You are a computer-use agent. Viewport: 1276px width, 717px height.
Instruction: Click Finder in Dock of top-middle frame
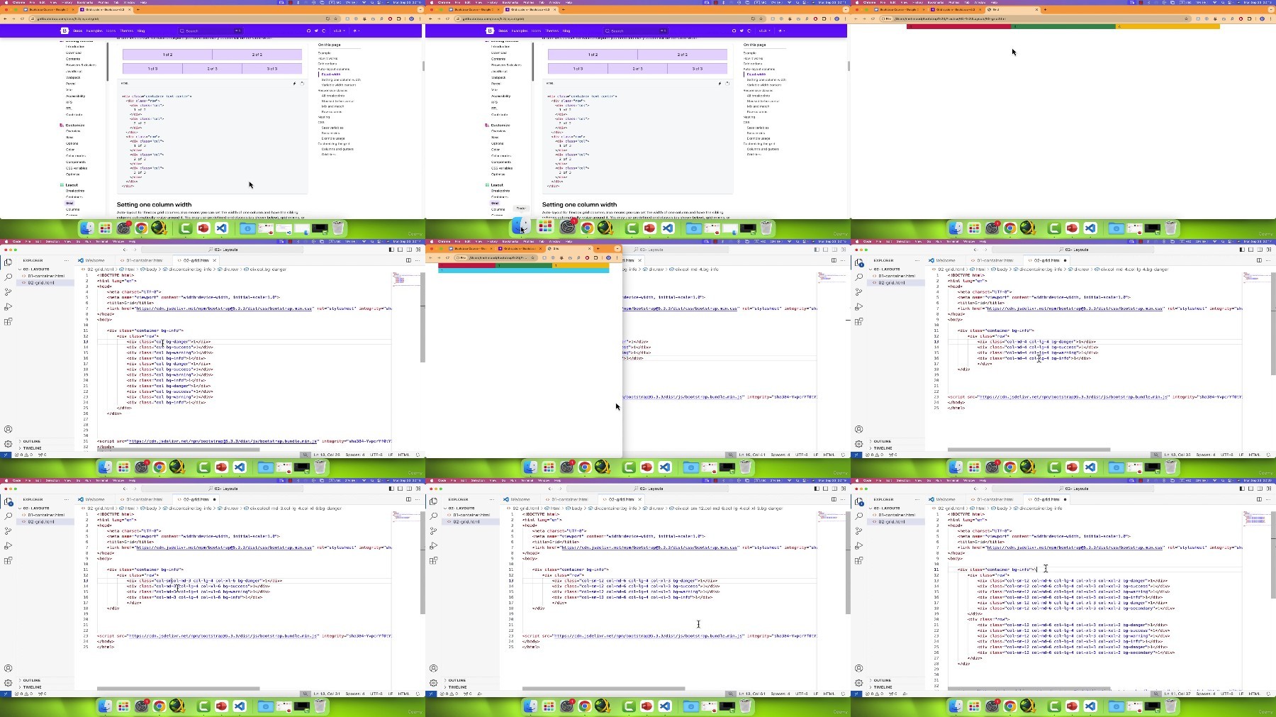tap(521, 227)
